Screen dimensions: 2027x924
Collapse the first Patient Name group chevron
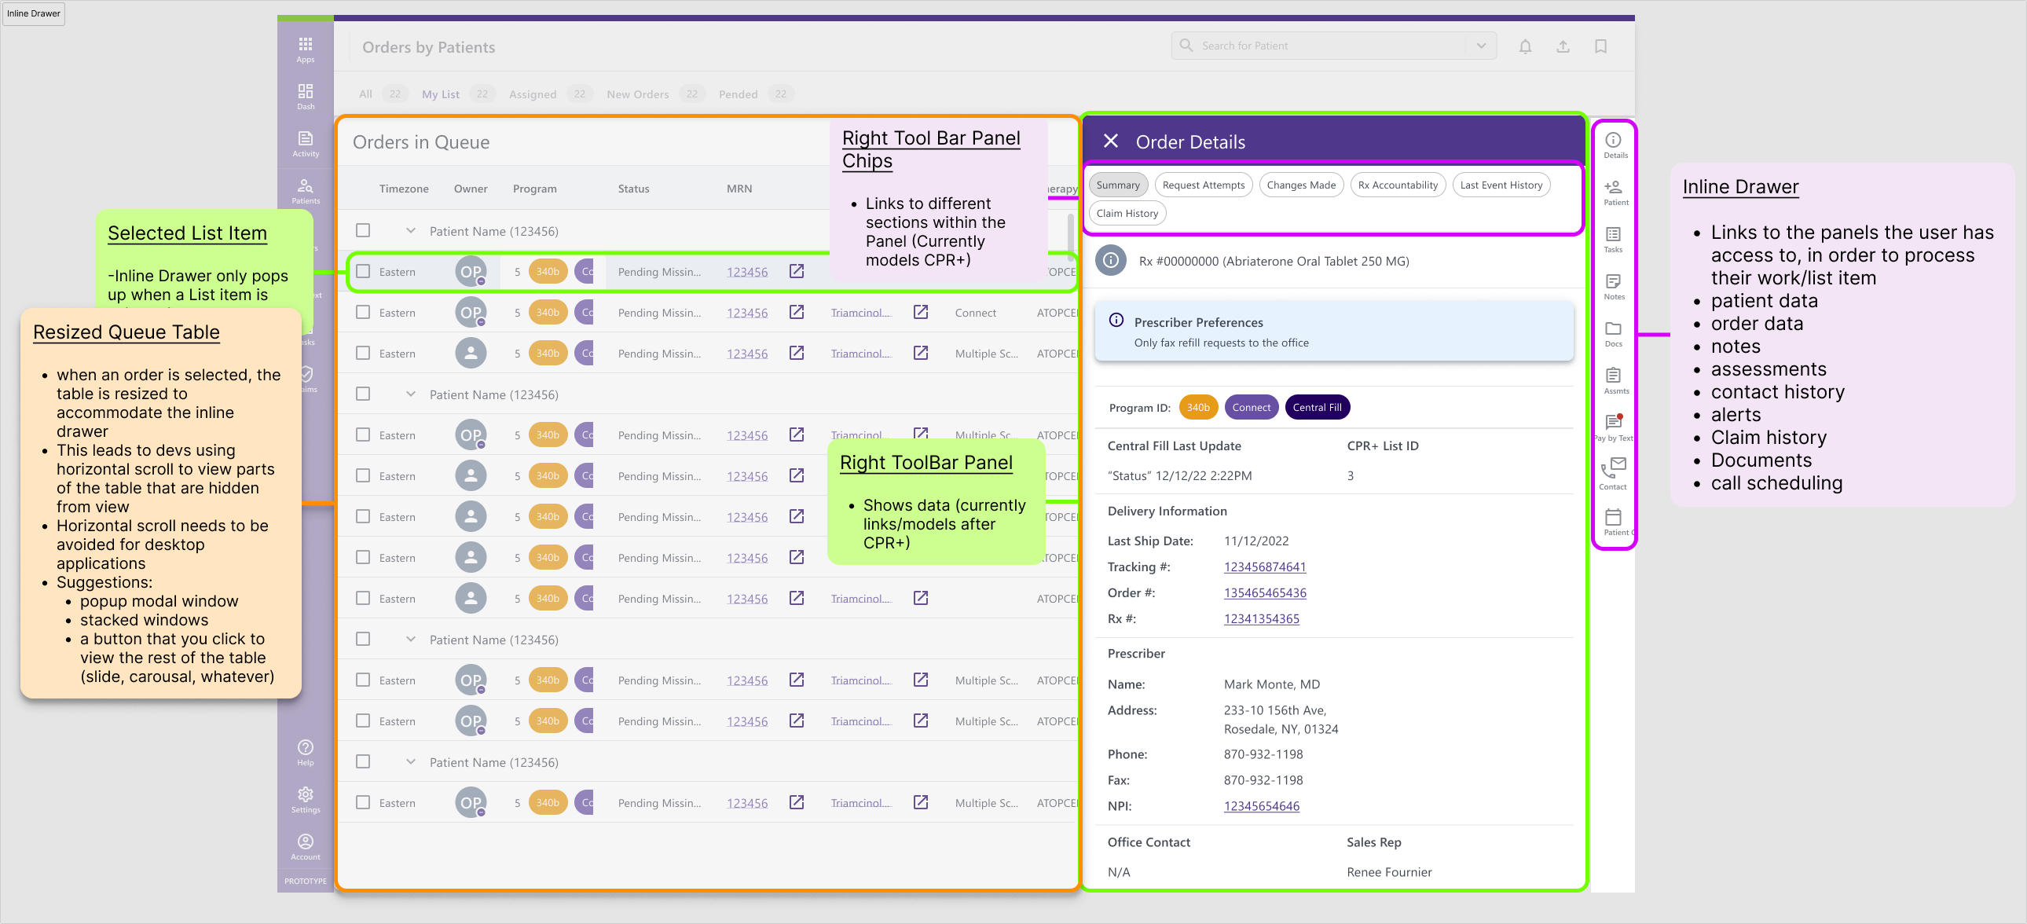tap(410, 230)
